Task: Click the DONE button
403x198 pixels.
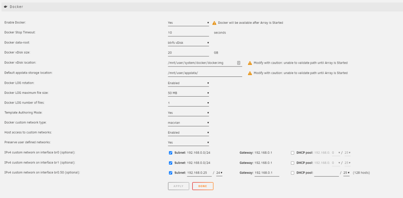Action: tap(203, 186)
